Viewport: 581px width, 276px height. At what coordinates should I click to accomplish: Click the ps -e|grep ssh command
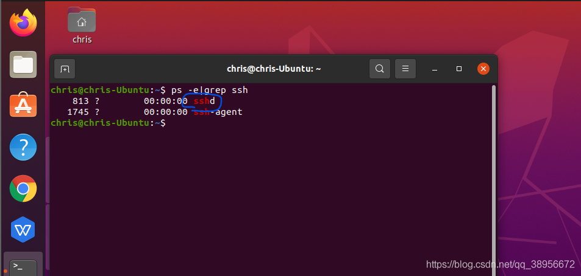click(x=209, y=90)
